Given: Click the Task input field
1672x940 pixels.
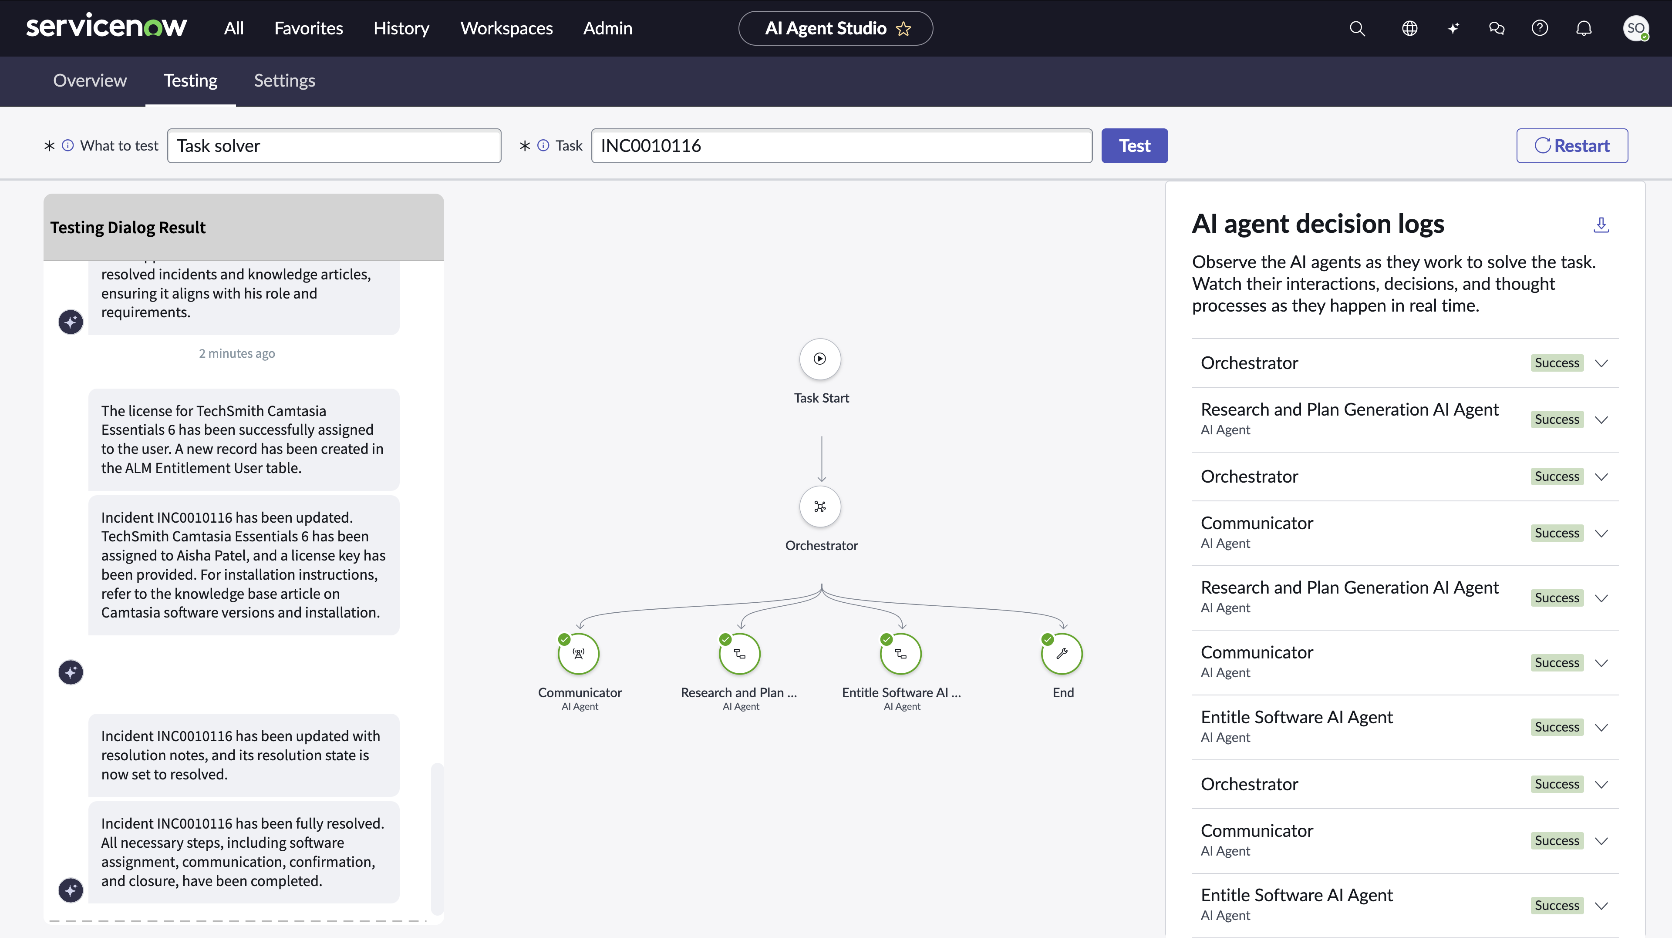Looking at the screenshot, I should point(841,146).
